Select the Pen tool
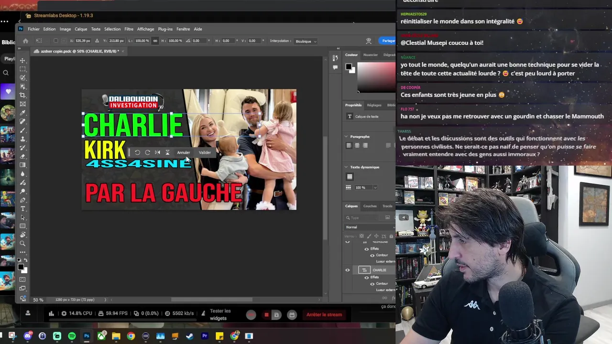This screenshot has width=612, height=344. [x=22, y=200]
